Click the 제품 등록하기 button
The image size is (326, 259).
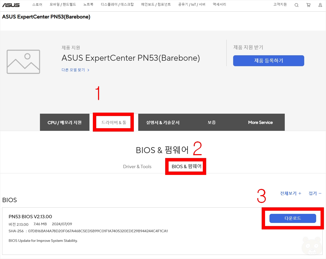[269, 61]
